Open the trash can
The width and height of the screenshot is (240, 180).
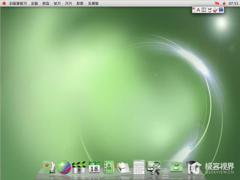pyautogui.click(x=192, y=167)
